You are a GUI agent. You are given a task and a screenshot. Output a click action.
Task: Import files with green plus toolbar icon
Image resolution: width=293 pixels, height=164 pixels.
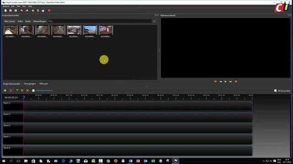tap(33, 11)
